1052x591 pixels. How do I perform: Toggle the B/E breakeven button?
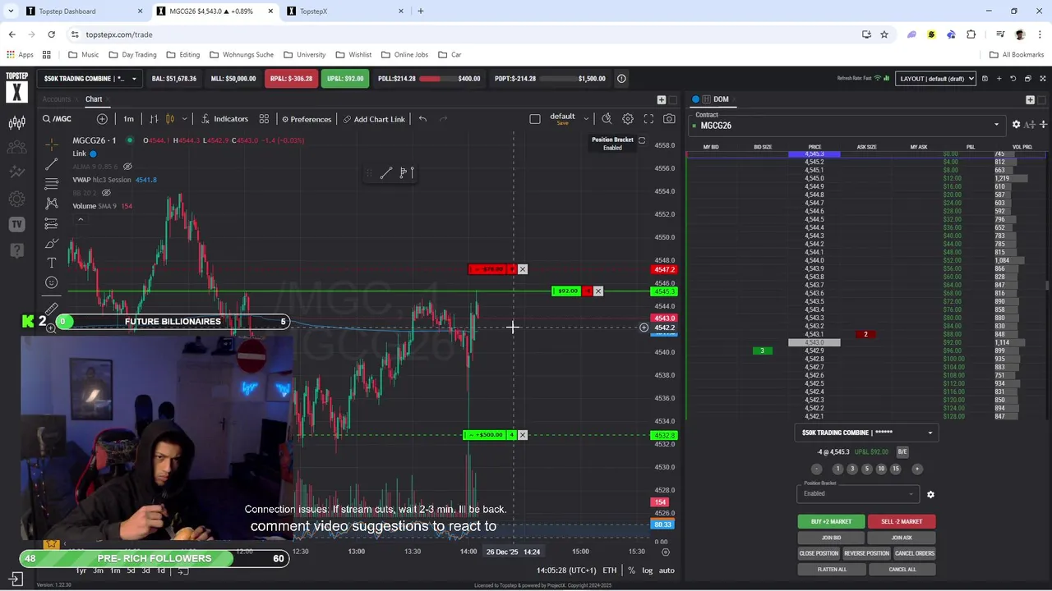(902, 452)
